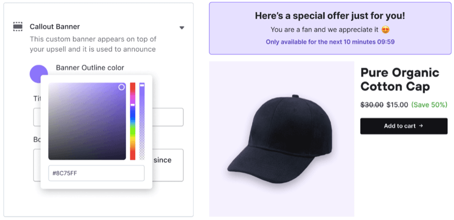Viewport: 454px width, 220px height.
Task: Click the heart-eyes emoji in the banner
Action: pyautogui.click(x=386, y=30)
